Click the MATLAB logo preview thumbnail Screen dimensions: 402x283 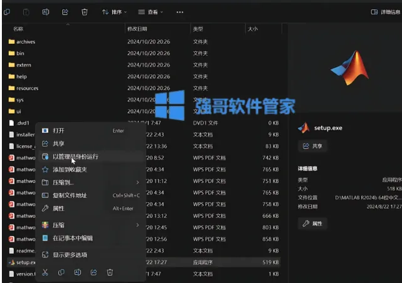pos(350,68)
